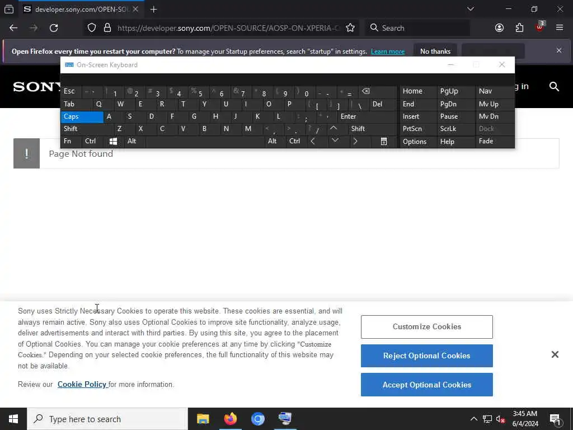Click the Firefox View icon
This screenshot has height=430, width=573.
pos(9,10)
